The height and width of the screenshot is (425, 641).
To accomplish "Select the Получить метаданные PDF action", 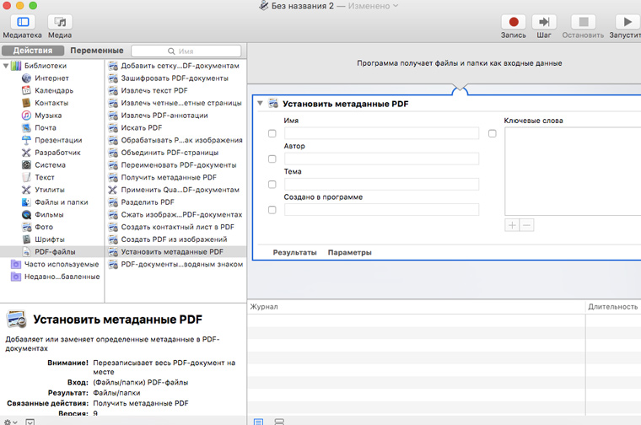I will click(175, 177).
